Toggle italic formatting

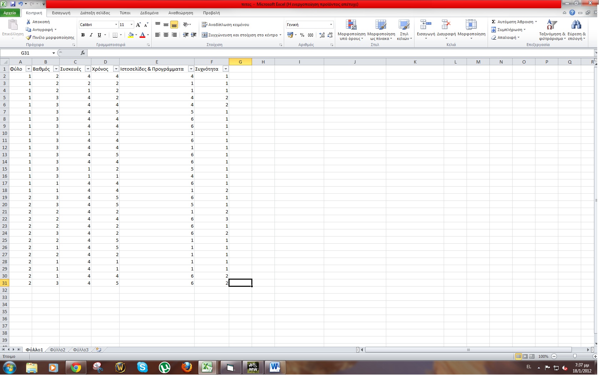point(91,35)
